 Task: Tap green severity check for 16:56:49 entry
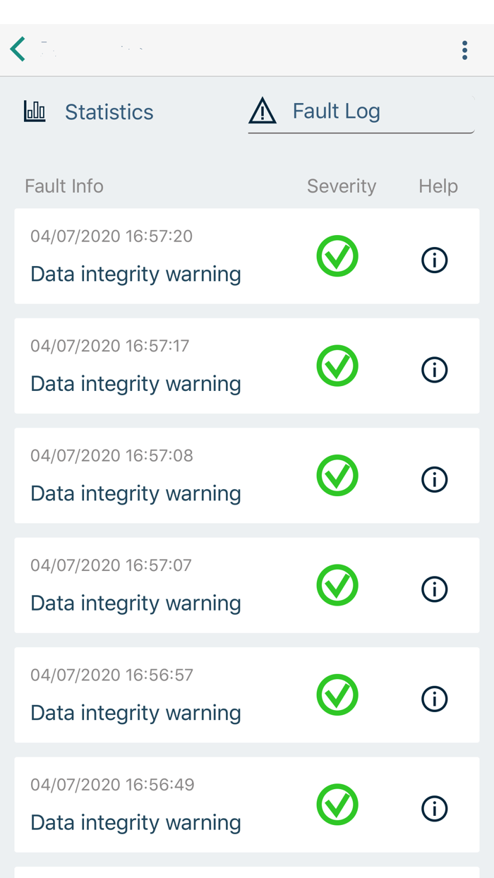(x=337, y=805)
